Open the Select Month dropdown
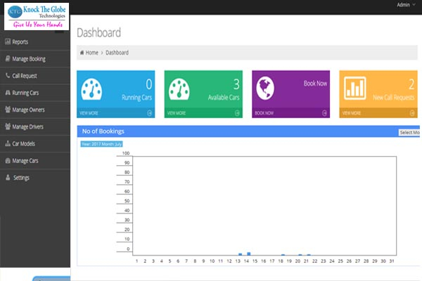This screenshot has width=422, height=281. coord(409,132)
